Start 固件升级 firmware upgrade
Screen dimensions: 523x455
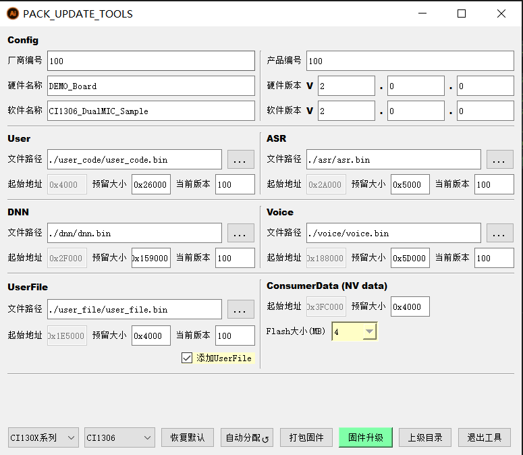point(365,437)
